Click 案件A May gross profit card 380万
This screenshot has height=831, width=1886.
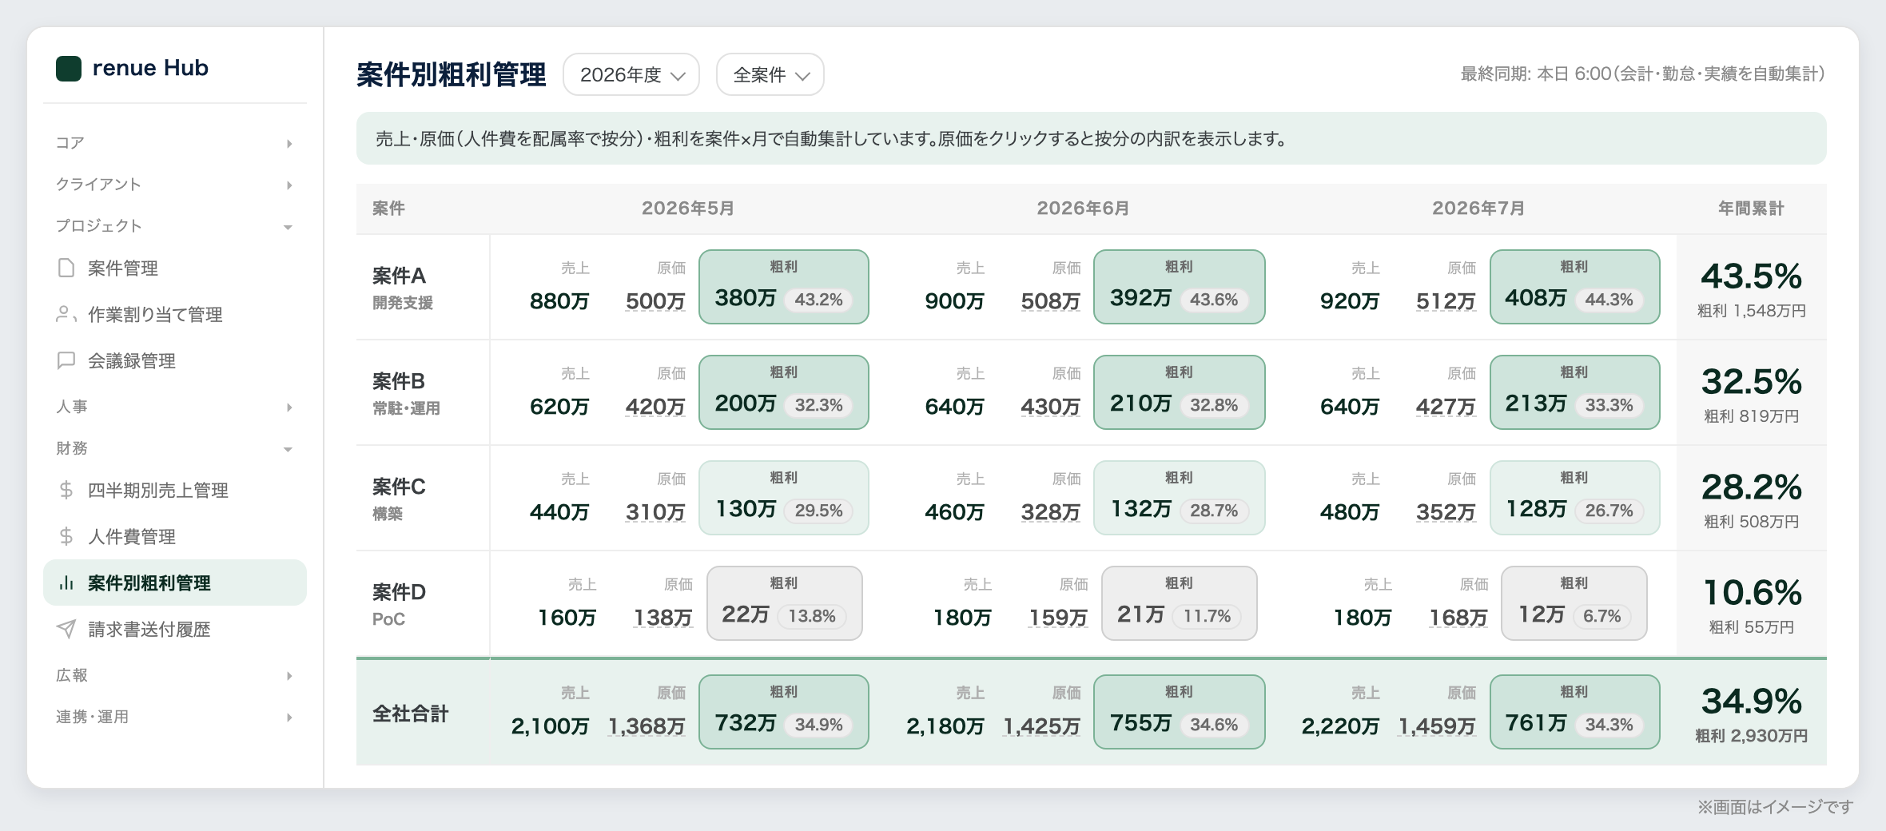click(x=784, y=287)
